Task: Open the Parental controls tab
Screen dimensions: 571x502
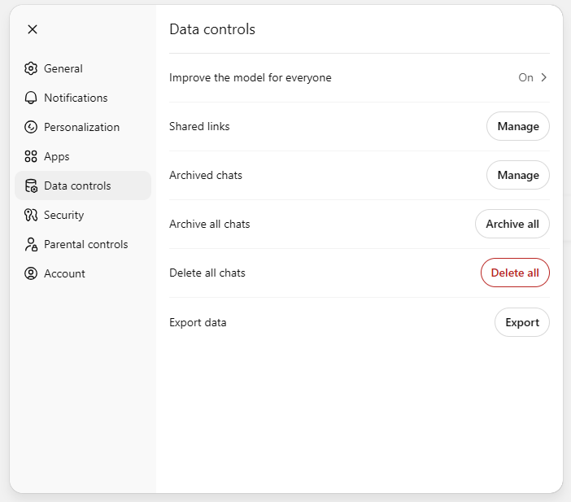Action: pos(83,244)
